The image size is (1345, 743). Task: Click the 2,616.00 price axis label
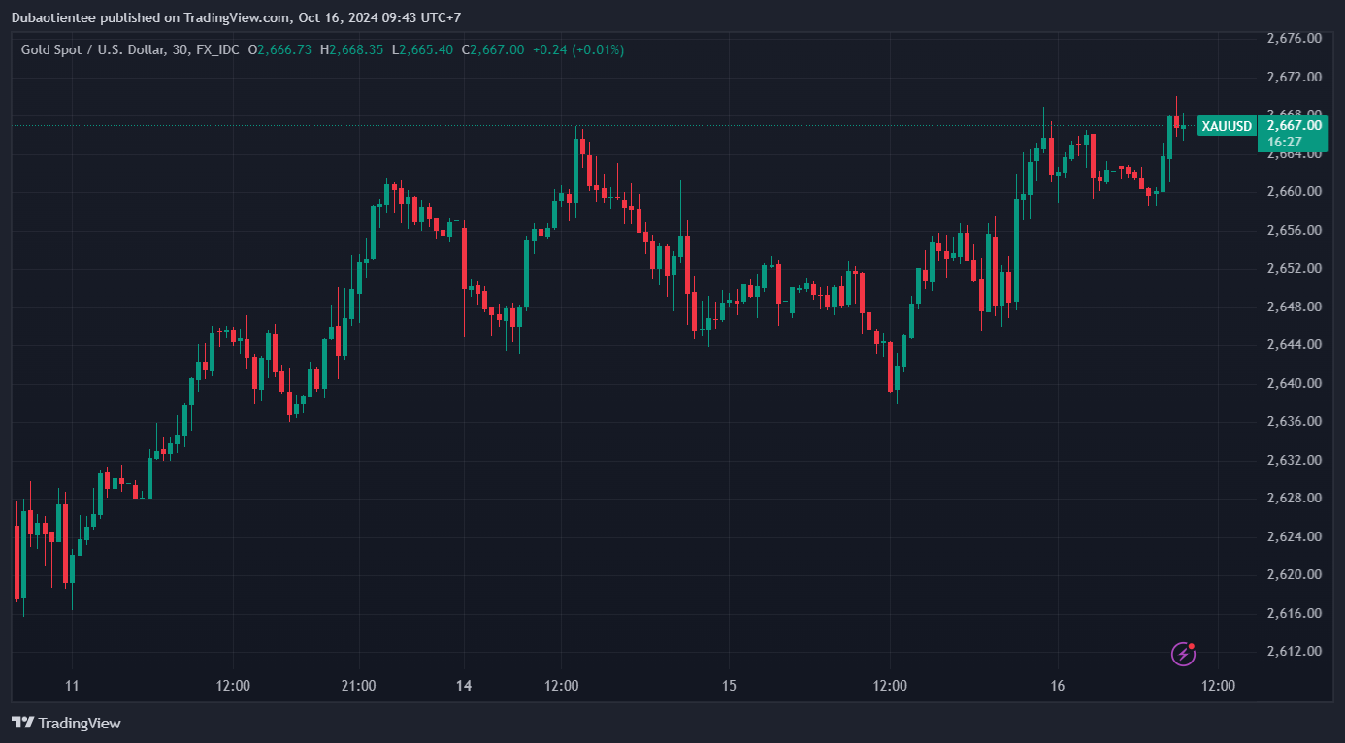pyautogui.click(x=1295, y=613)
